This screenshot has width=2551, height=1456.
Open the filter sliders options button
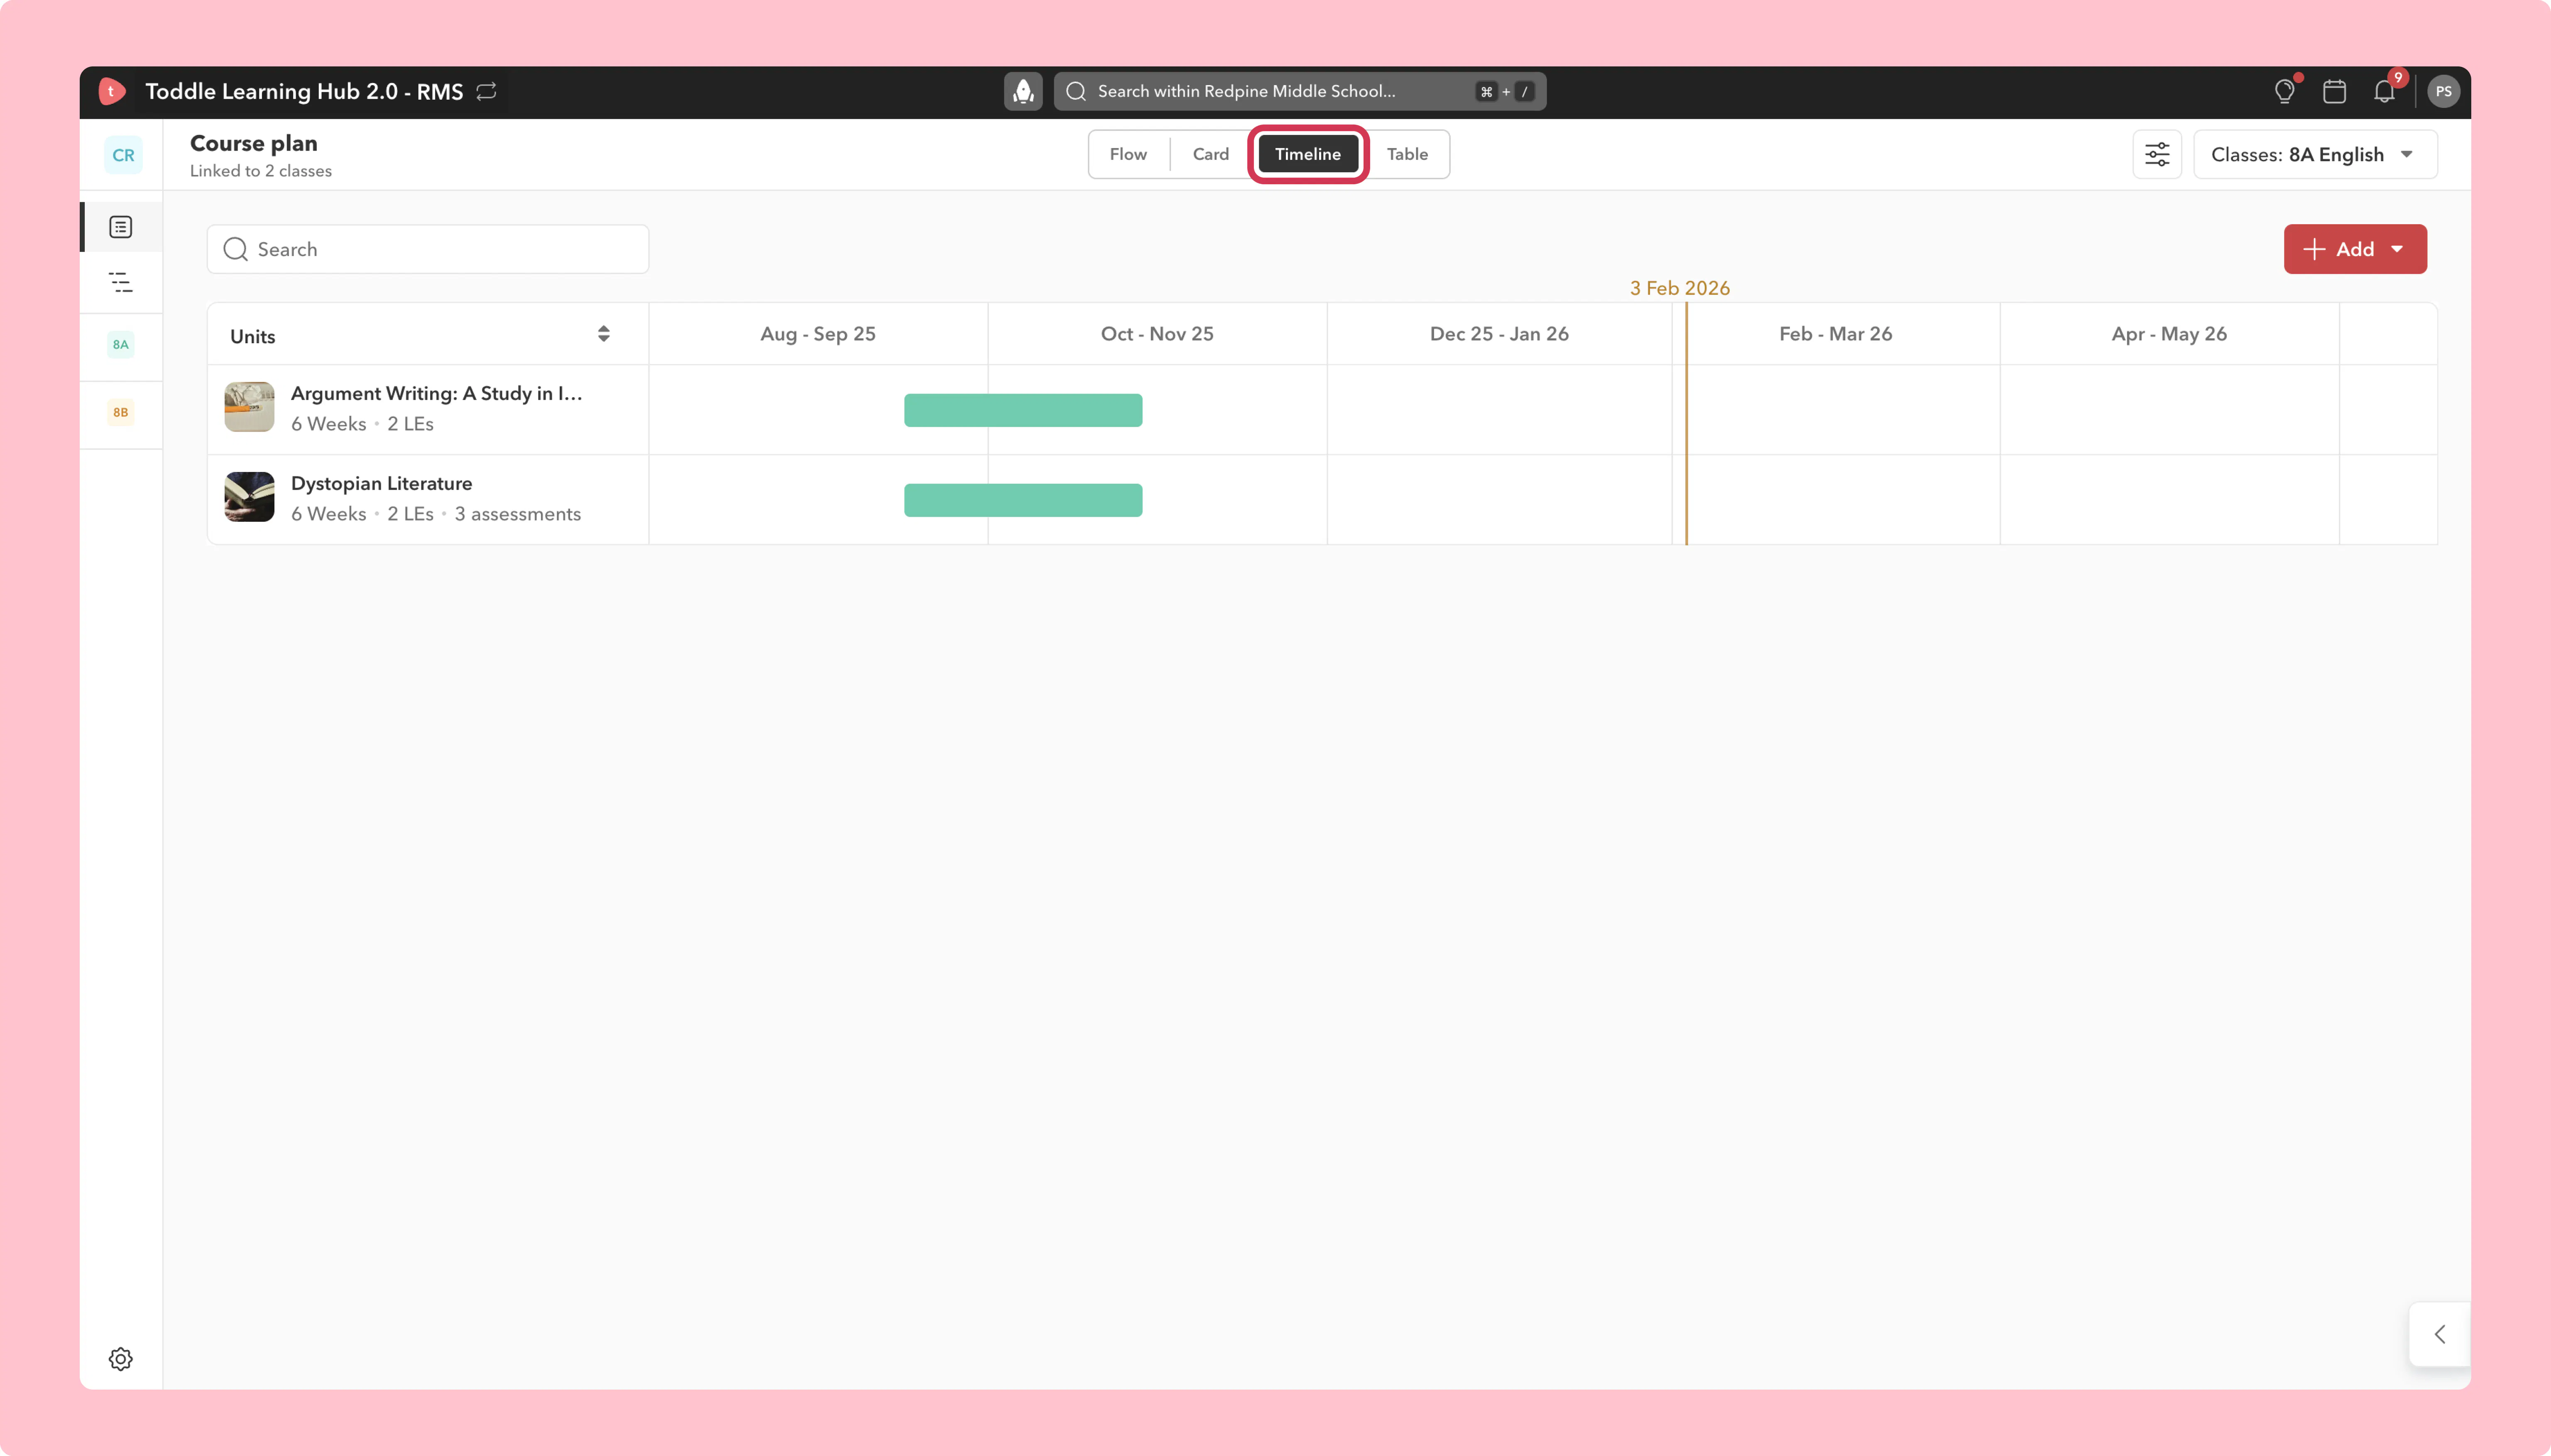[x=2157, y=154]
